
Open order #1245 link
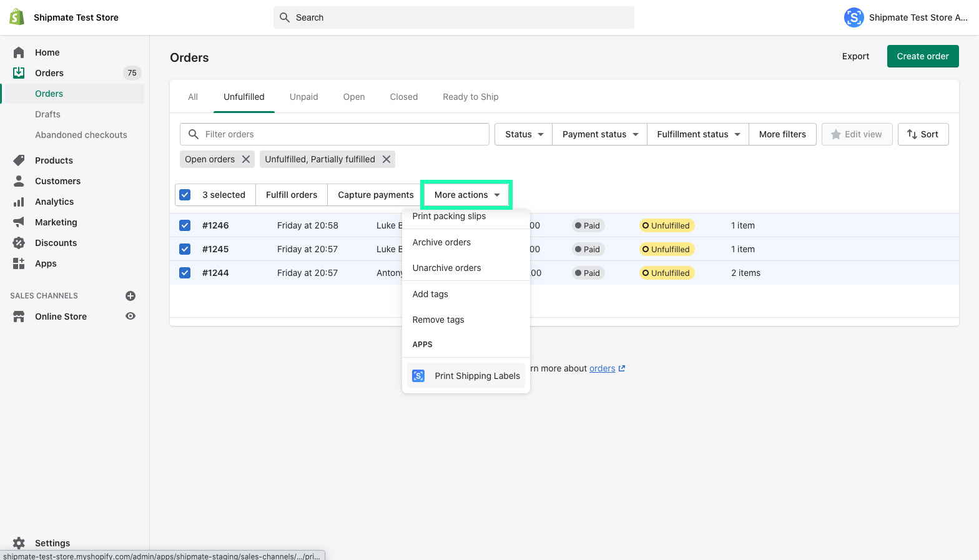point(215,249)
